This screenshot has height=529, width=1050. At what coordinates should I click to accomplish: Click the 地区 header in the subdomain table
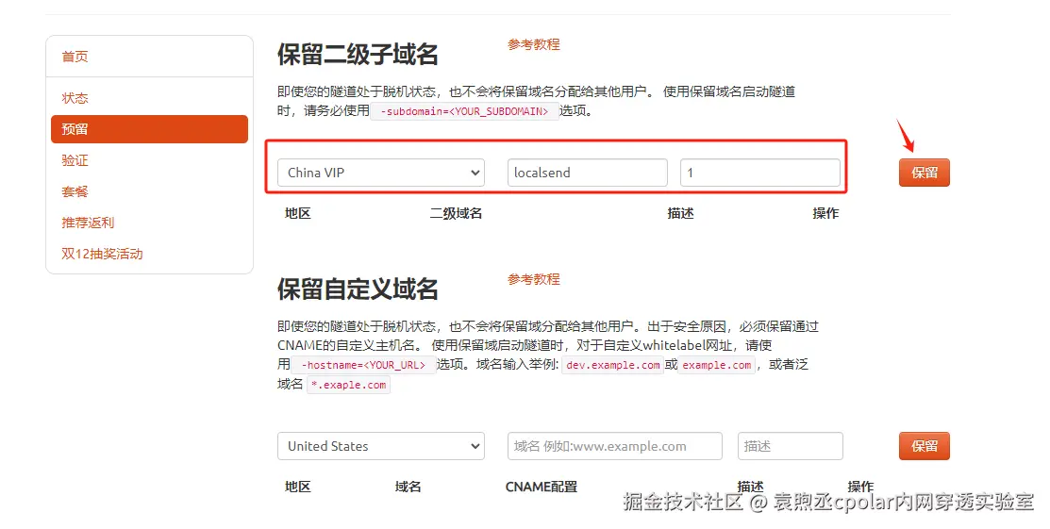pos(298,213)
